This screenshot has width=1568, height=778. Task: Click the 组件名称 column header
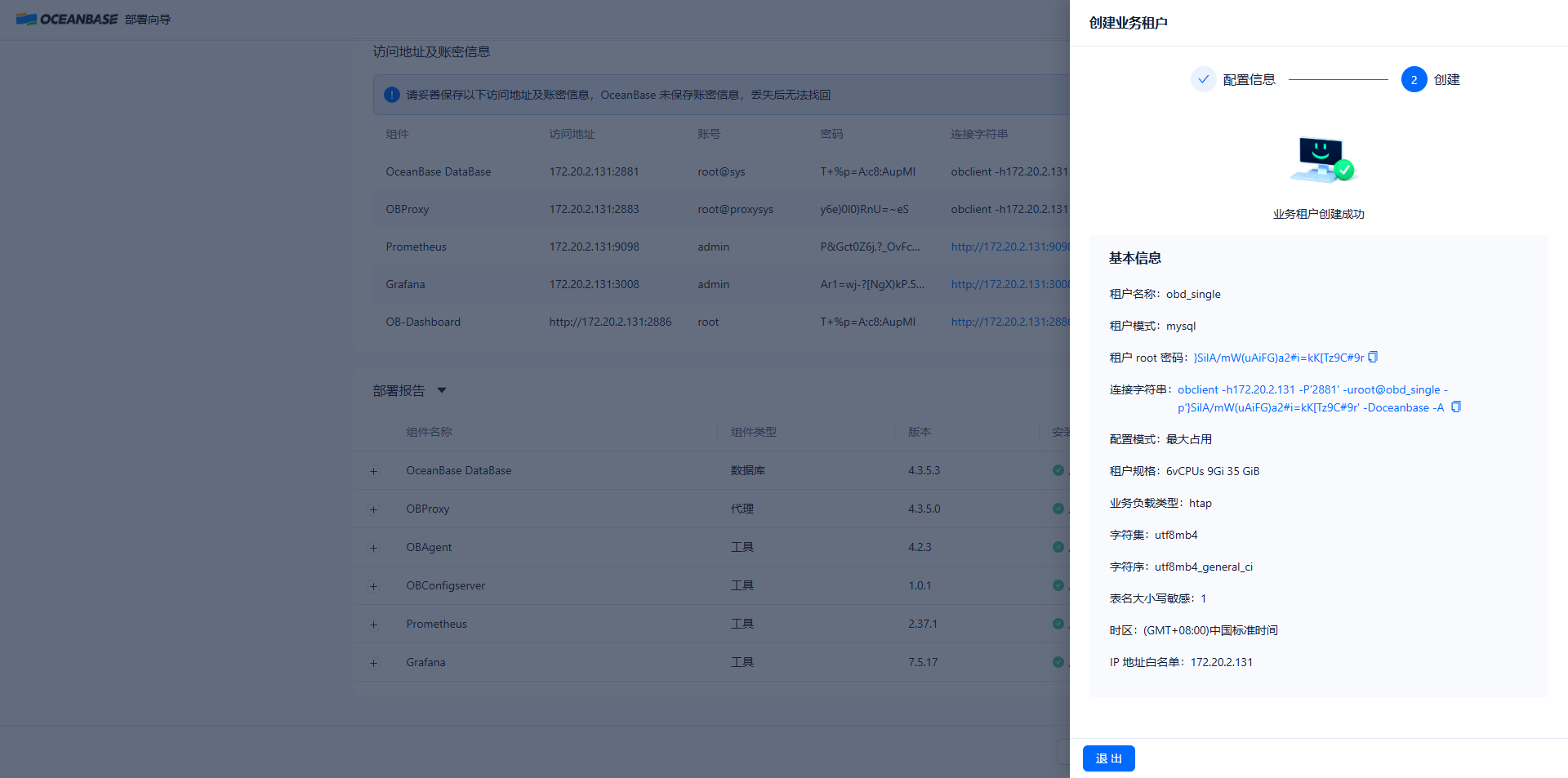click(x=429, y=432)
